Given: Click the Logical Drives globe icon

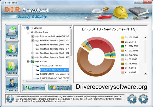Looking at the screenshot, I should (x=33, y=61).
